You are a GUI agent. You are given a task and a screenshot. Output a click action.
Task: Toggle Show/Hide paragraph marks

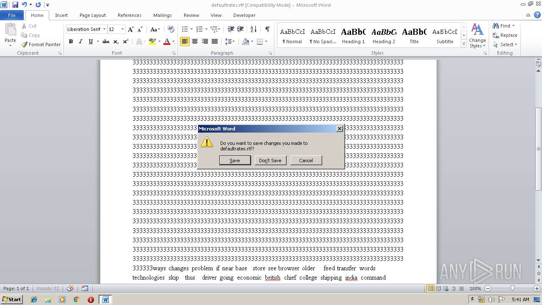point(268,29)
